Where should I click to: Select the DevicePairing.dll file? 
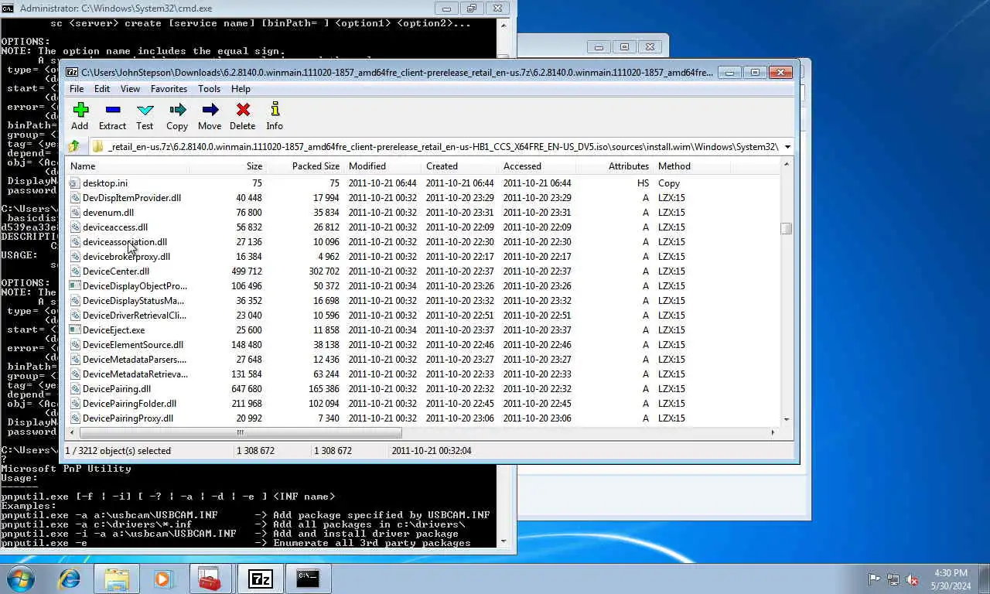[117, 389]
